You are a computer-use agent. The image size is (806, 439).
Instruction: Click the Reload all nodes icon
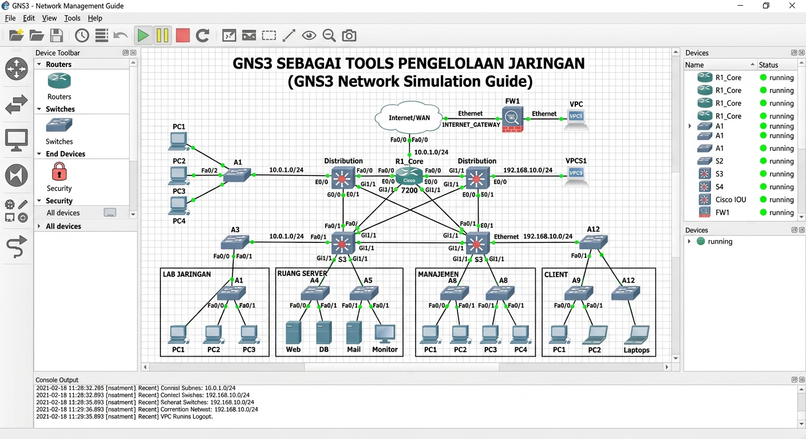[x=203, y=35]
